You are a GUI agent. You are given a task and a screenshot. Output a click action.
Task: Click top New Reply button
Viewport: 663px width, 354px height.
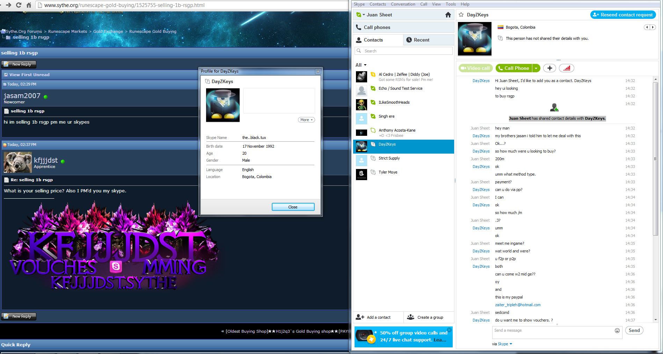point(19,64)
